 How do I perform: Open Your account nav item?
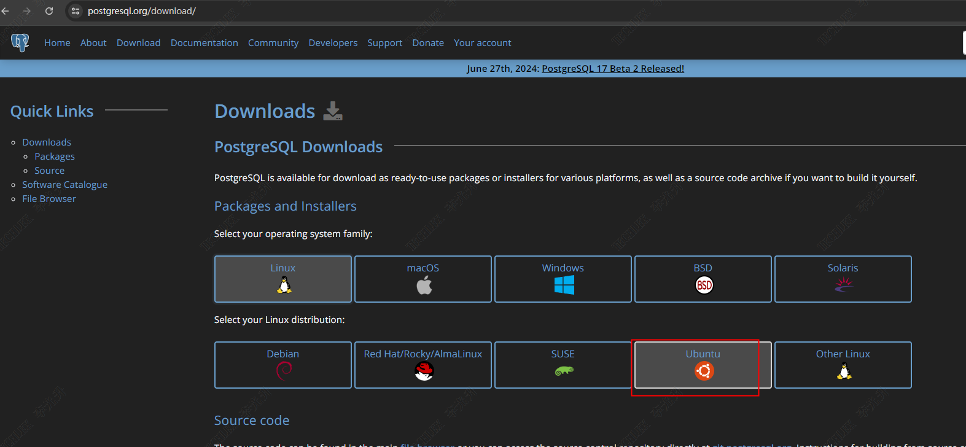[x=483, y=43]
